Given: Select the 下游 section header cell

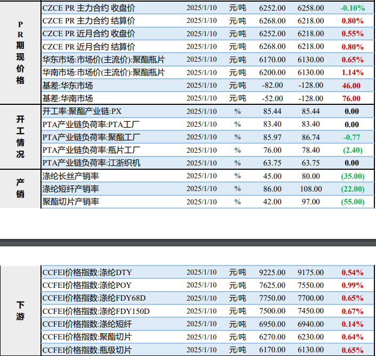Looking at the screenshot, I should coord(20,311).
